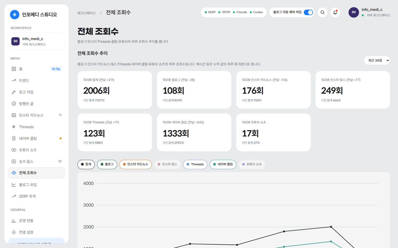This screenshot has height=248, width=398.
Task: Click the 4000 axis label on chart
Action: click(88, 184)
